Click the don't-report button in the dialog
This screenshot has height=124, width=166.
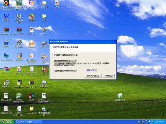(x=108, y=76)
